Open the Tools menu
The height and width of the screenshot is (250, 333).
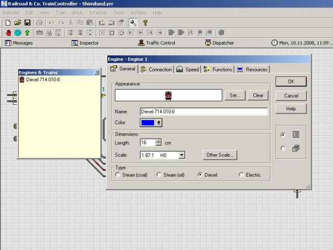(119, 13)
